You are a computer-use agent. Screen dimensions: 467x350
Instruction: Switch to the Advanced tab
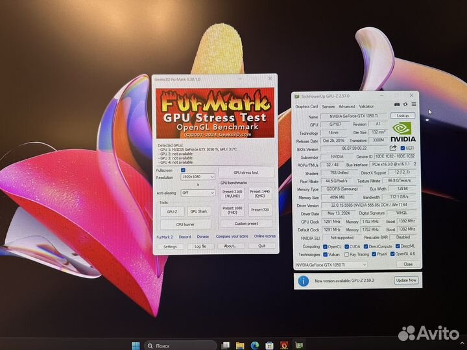[x=346, y=106]
